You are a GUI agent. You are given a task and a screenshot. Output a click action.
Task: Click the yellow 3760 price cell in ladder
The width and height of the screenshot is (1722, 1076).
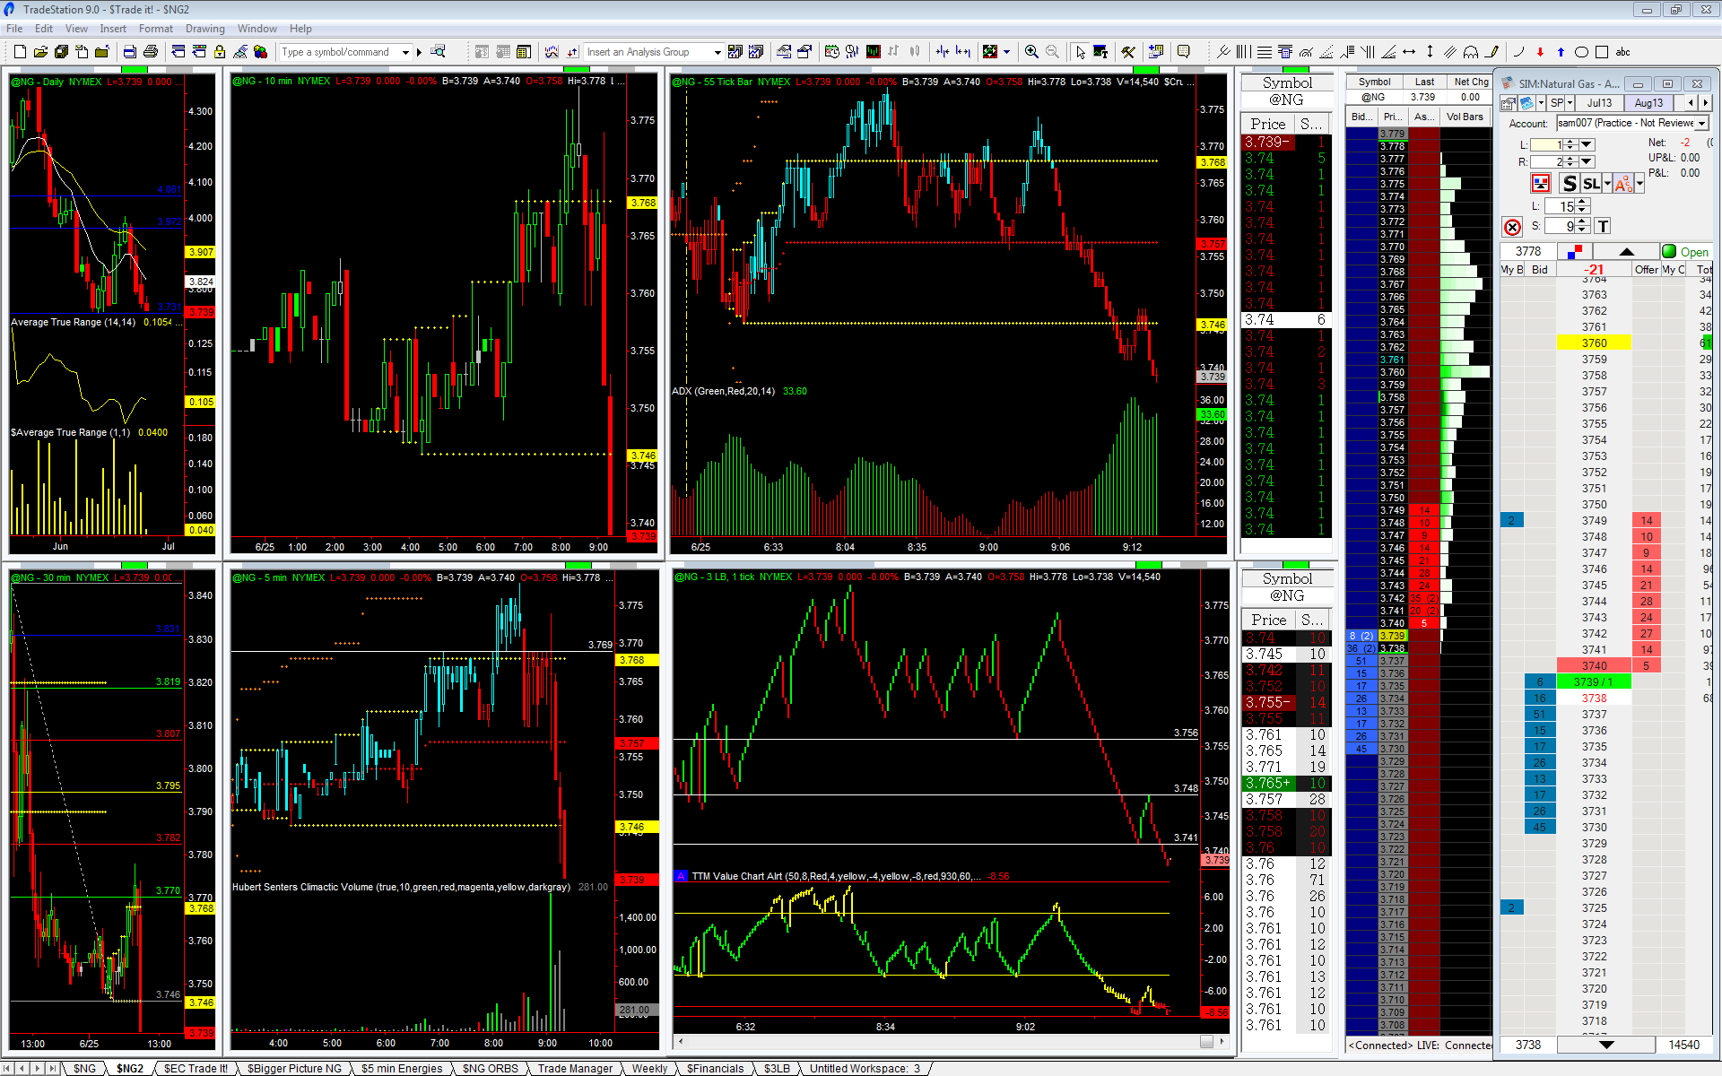pos(1594,343)
